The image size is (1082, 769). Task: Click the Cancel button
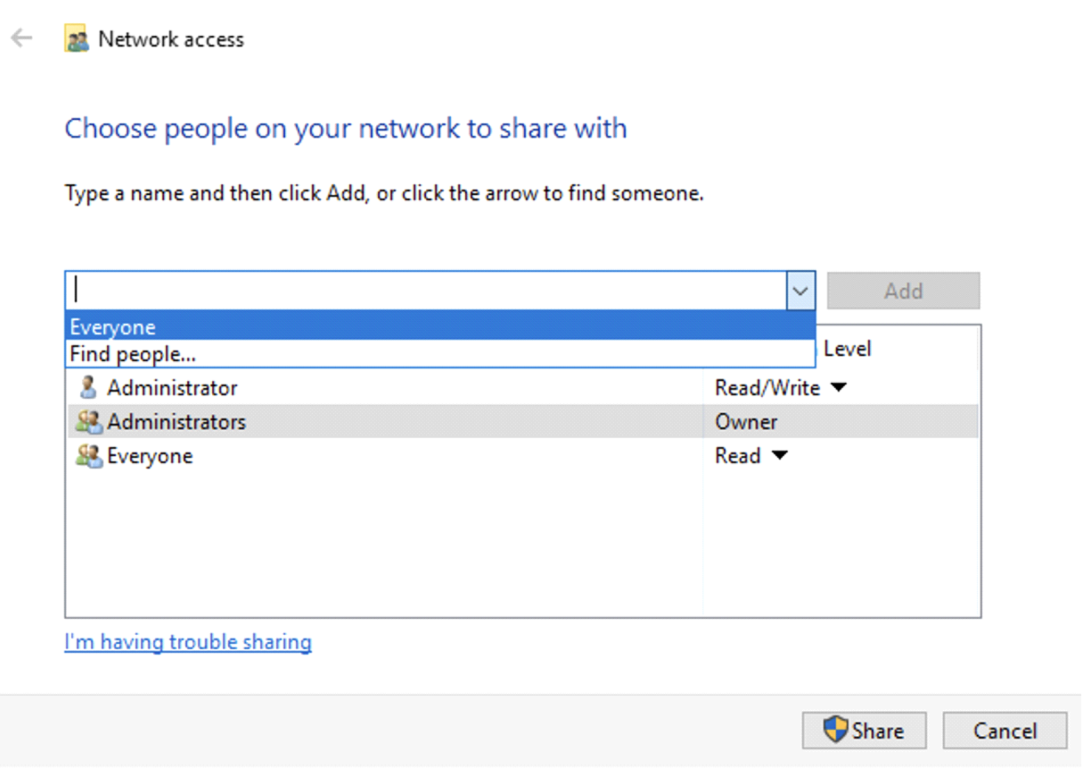tap(1004, 730)
